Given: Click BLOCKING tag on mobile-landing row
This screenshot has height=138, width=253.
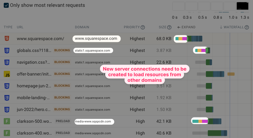Looking at the screenshot, I should 62,98.
